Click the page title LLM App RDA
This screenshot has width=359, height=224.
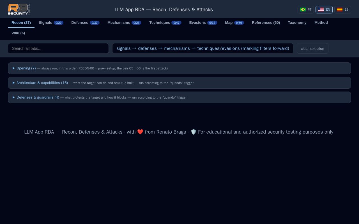[x=164, y=10]
